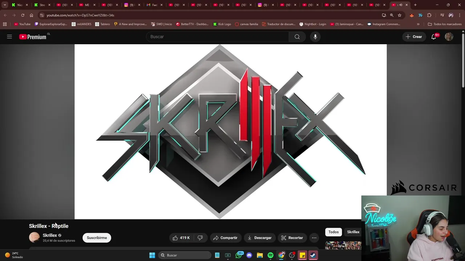Open the Nightbot - Login bookmark
Viewport: 465px width, 261px height.
(x=313, y=24)
